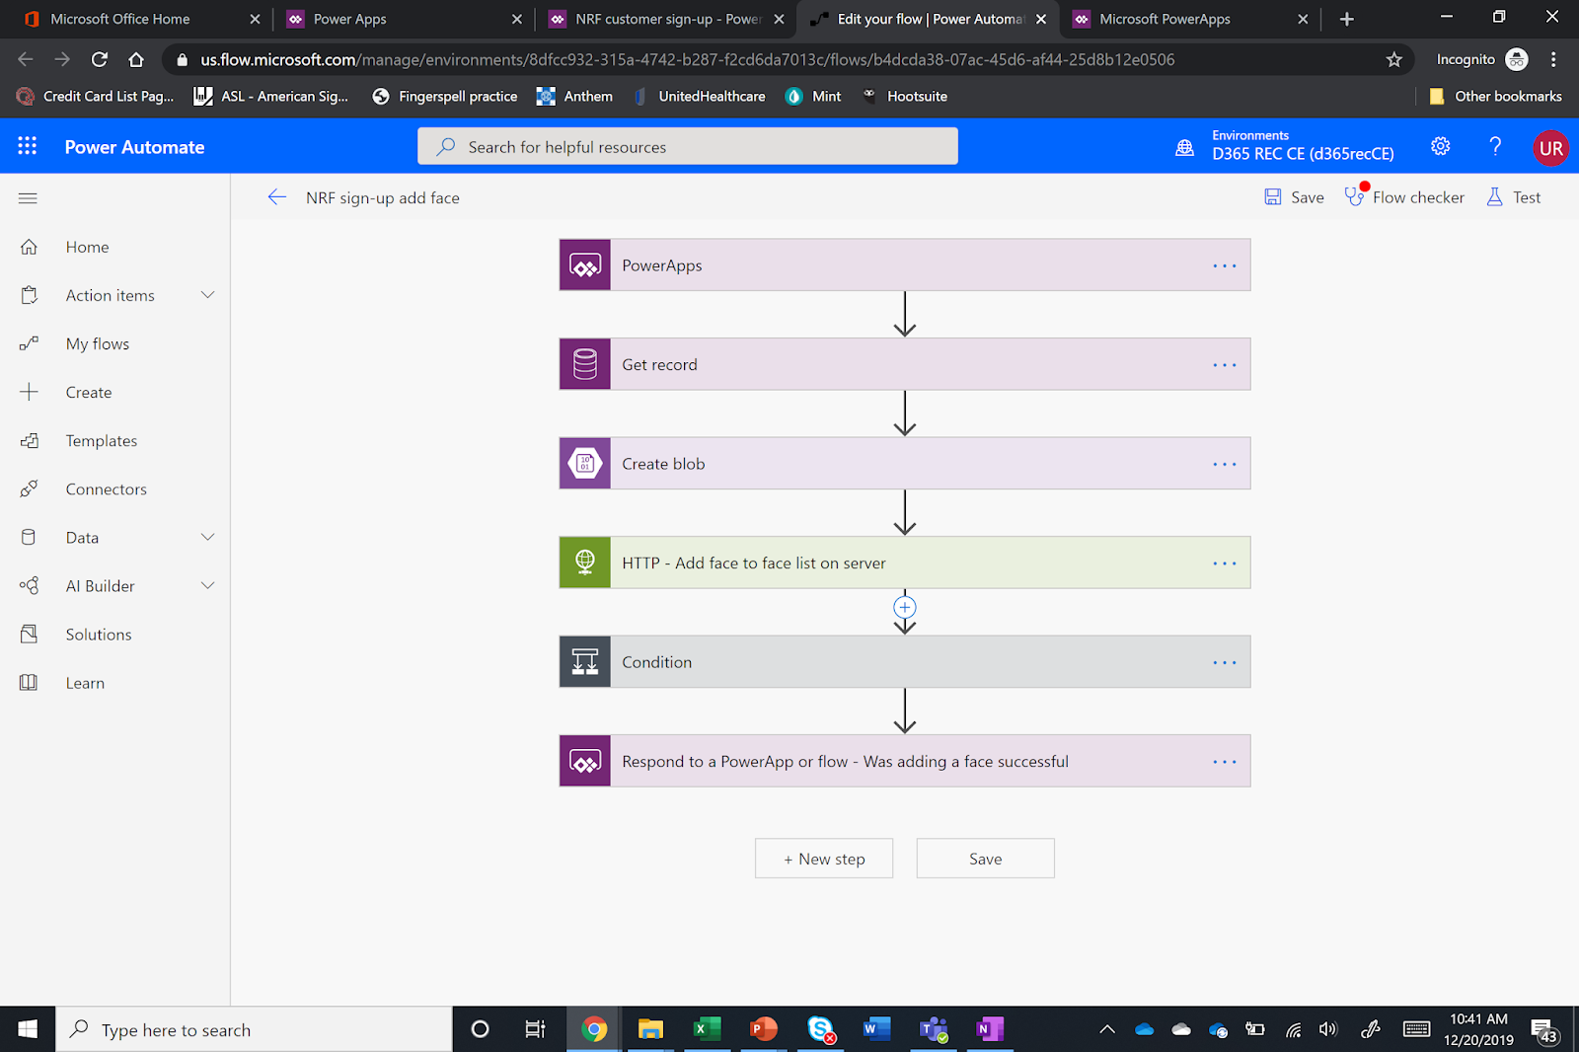Open the Help question mark icon

pyautogui.click(x=1495, y=146)
